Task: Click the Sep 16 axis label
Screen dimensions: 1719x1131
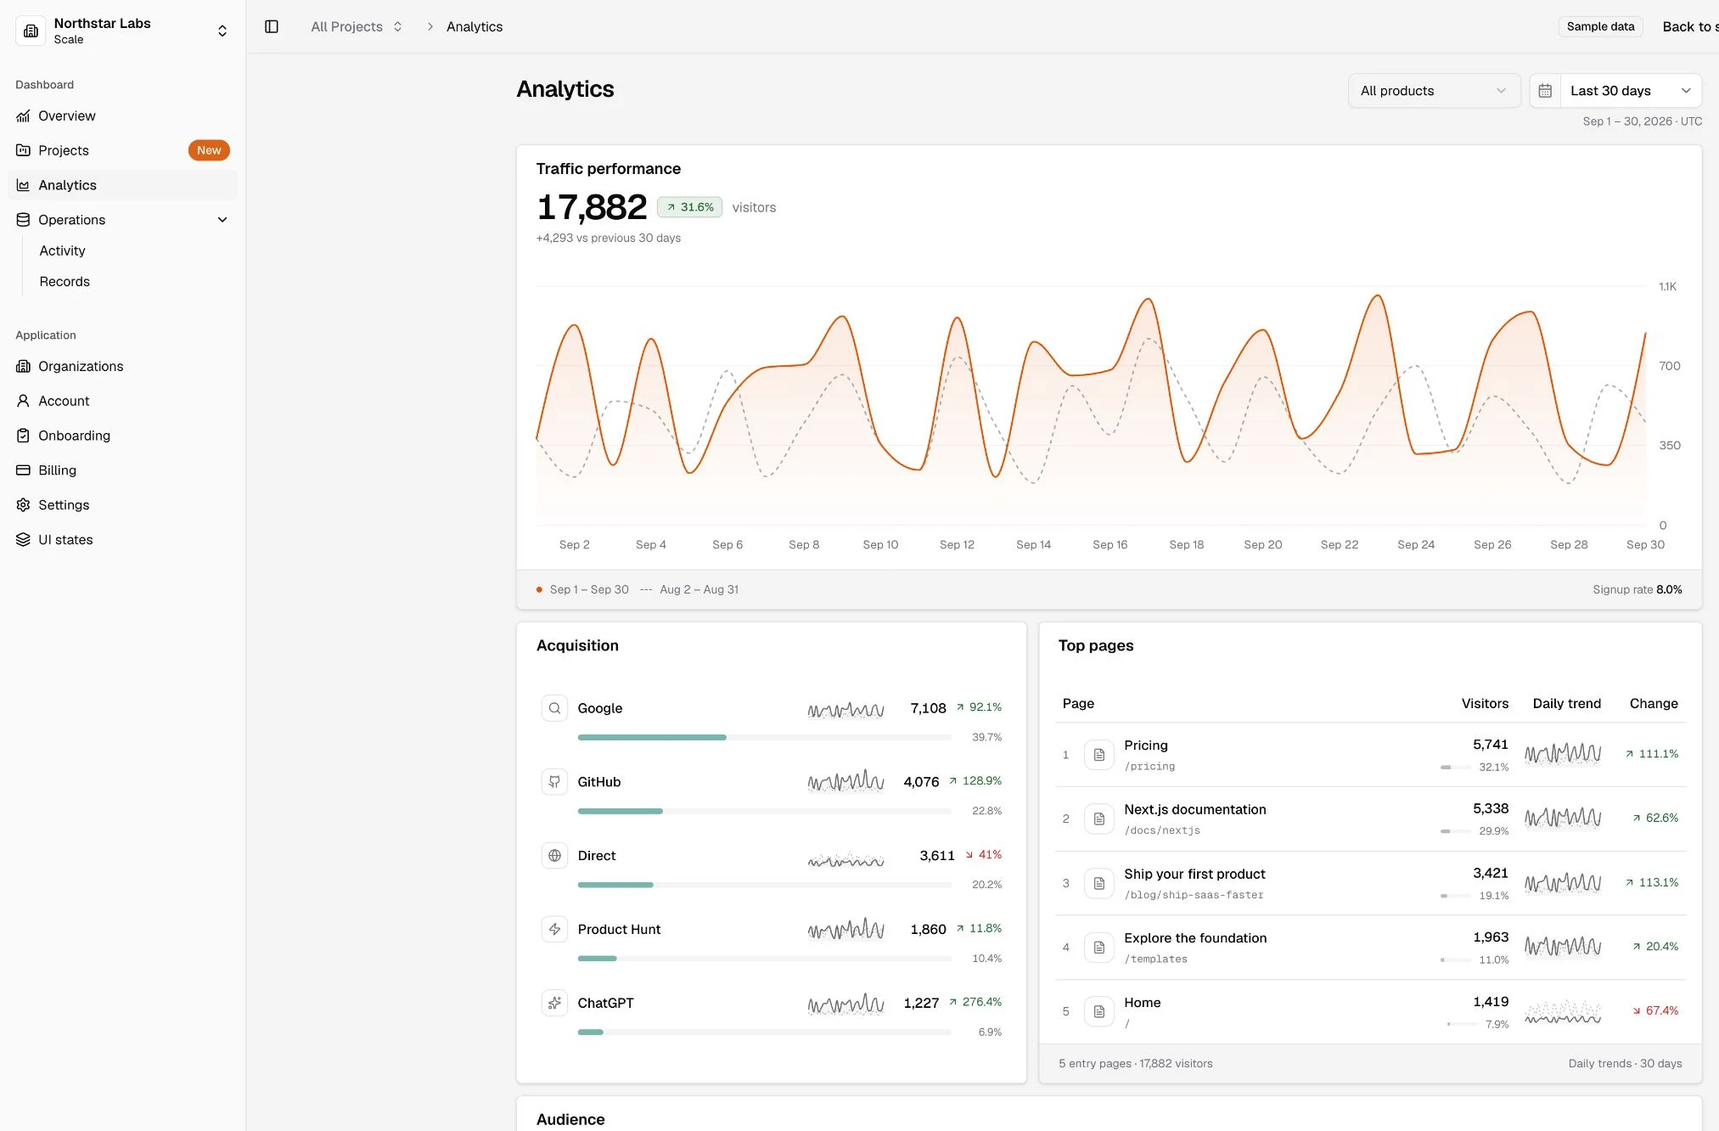Action: pyautogui.click(x=1109, y=544)
